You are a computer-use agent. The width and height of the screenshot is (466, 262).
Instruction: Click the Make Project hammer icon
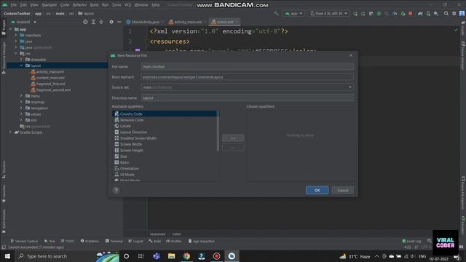(x=277, y=14)
